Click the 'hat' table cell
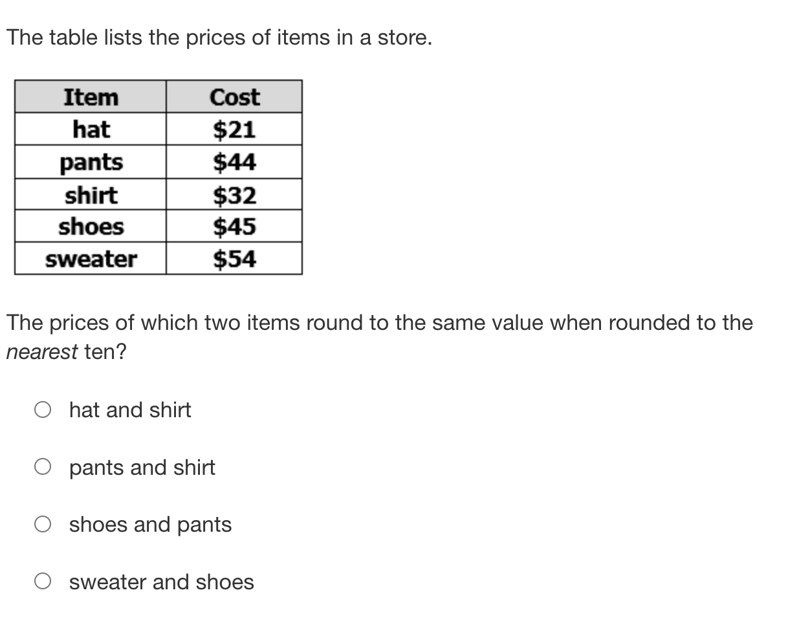 click(x=91, y=129)
